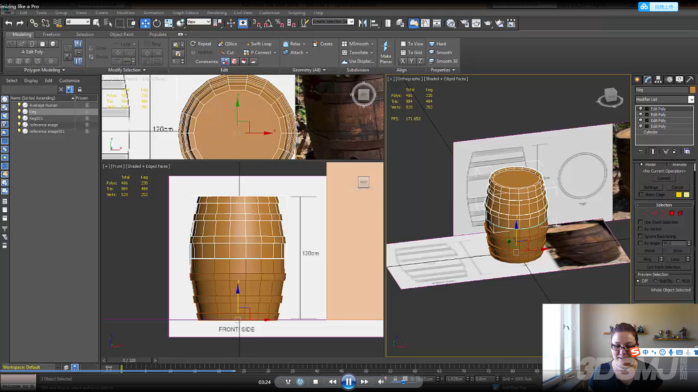Open Select by Name dialog icon
The width and height of the screenshot is (698, 392).
coord(108,24)
